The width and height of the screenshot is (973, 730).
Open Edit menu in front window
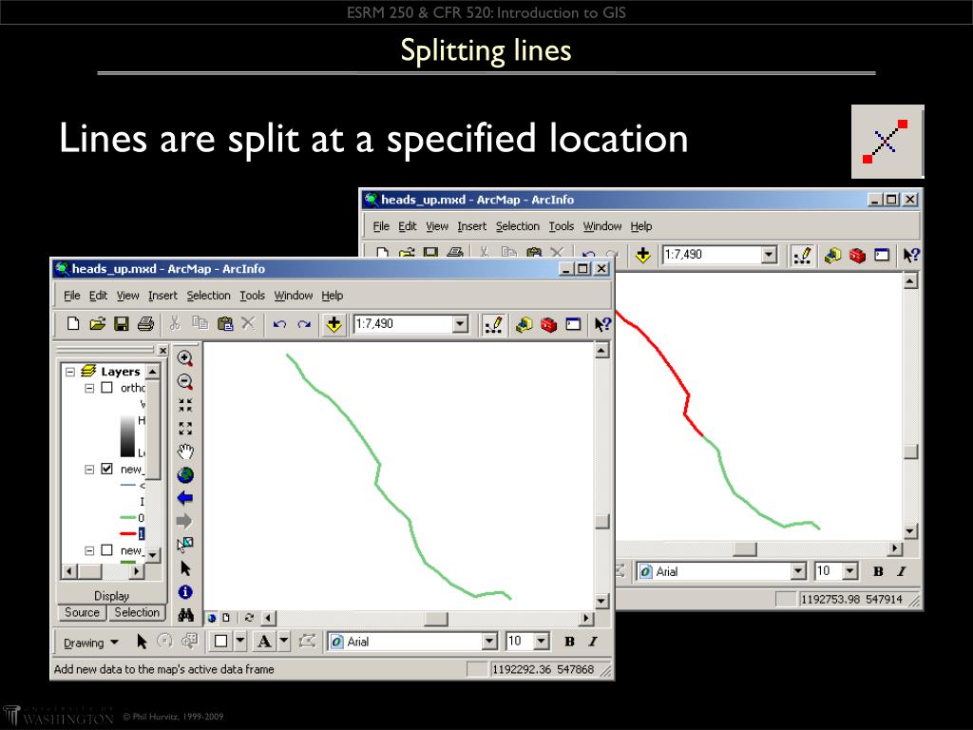pos(98,296)
